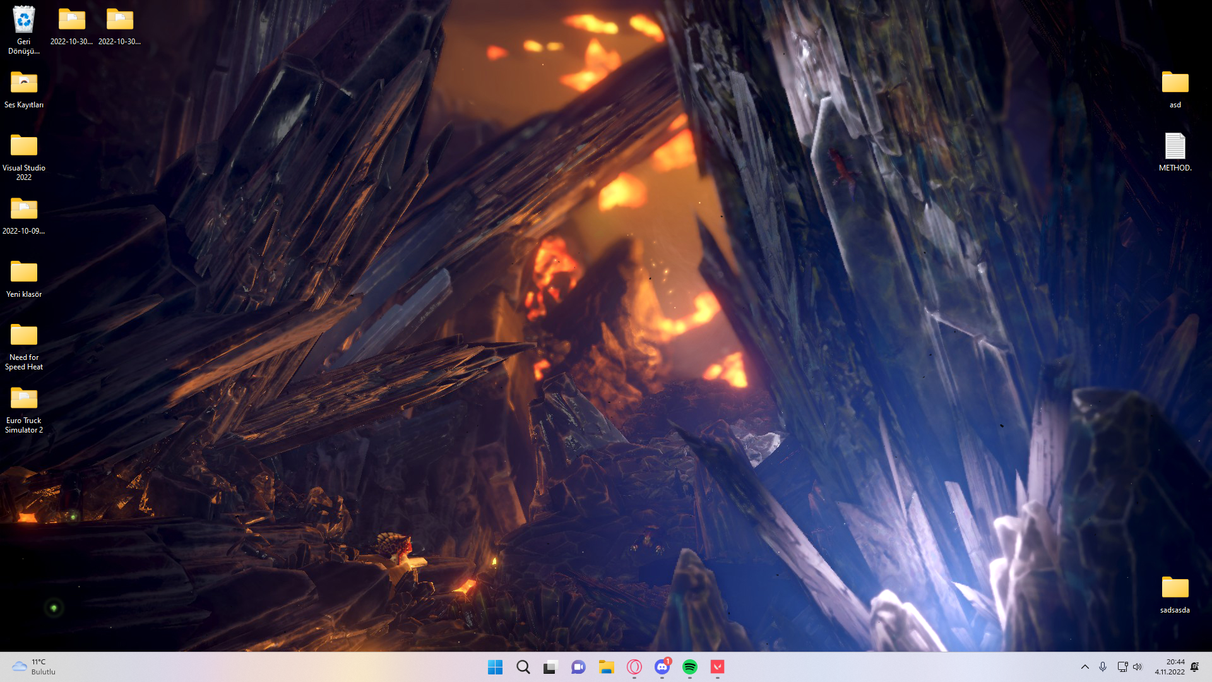Open network settings tray icon
Image resolution: width=1212 pixels, height=682 pixels.
1122,667
